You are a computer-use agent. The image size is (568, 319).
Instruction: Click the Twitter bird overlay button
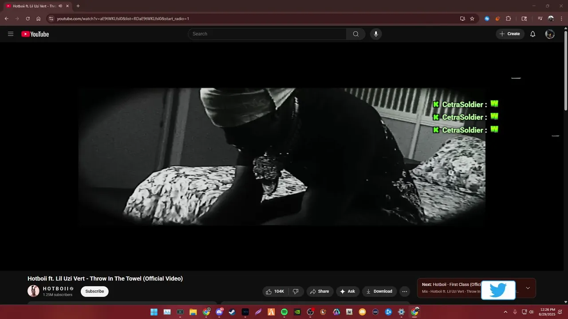pyautogui.click(x=498, y=291)
